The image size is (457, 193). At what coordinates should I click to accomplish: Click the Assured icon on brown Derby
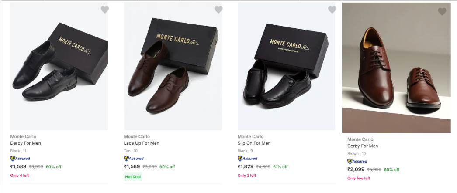click(x=357, y=161)
